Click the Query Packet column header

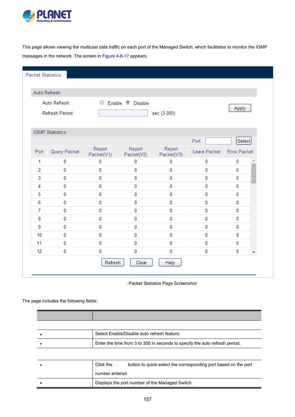[65, 152]
